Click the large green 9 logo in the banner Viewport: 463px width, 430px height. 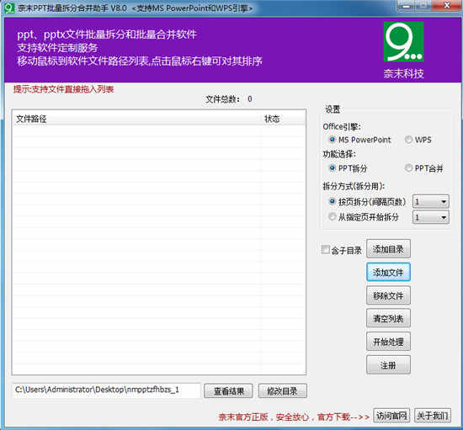403,41
